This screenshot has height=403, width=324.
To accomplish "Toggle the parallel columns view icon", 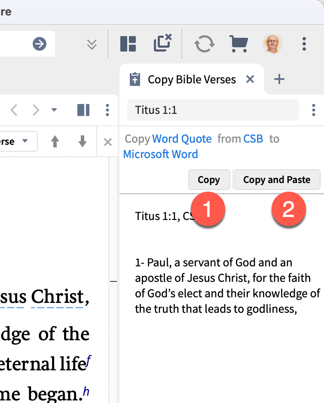I will tap(83, 110).
